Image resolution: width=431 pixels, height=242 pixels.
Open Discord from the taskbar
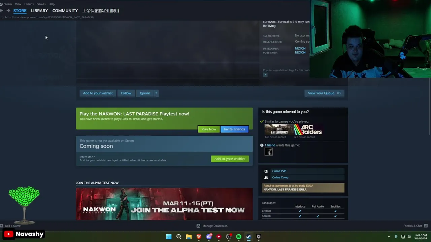coord(209,237)
